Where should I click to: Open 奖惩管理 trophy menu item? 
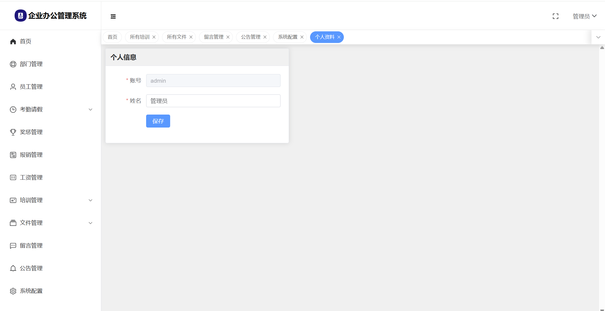pos(31,132)
